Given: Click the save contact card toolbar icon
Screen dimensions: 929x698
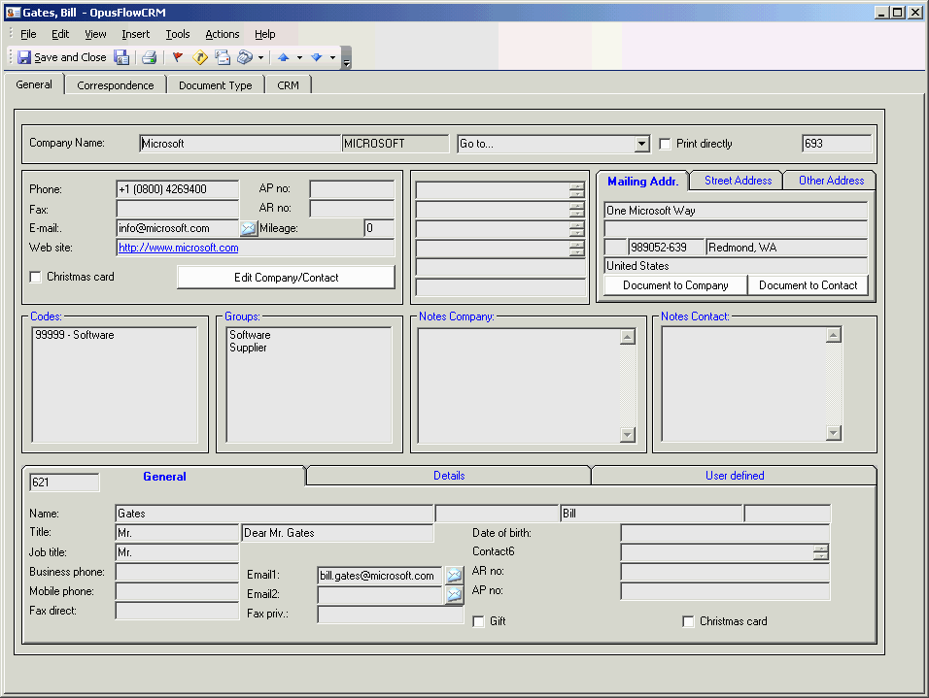Looking at the screenshot, I should tap(122, 57).
